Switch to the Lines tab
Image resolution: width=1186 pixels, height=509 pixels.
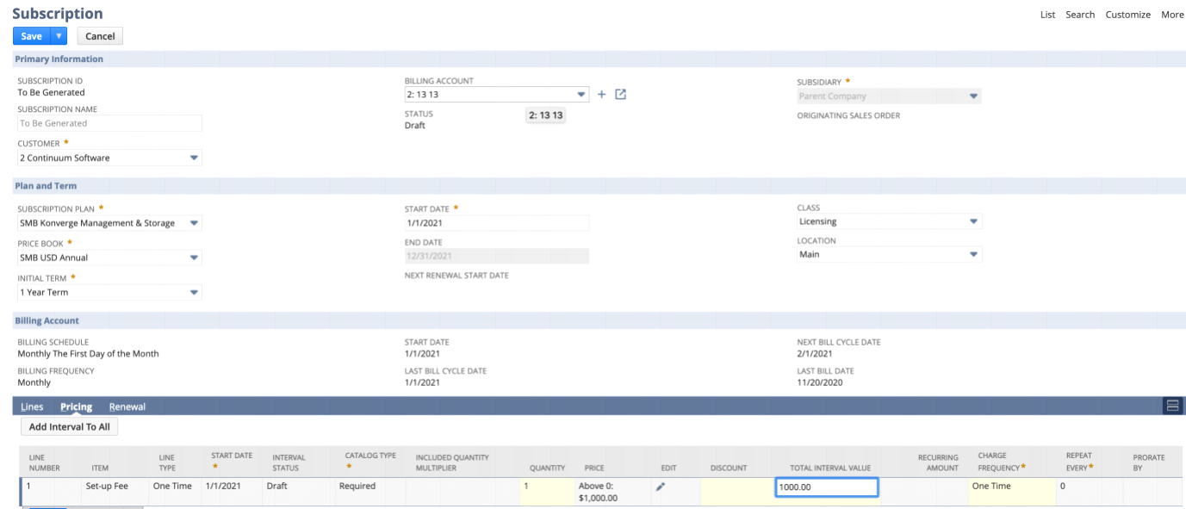pyautogui.click(x=32, y=407)
